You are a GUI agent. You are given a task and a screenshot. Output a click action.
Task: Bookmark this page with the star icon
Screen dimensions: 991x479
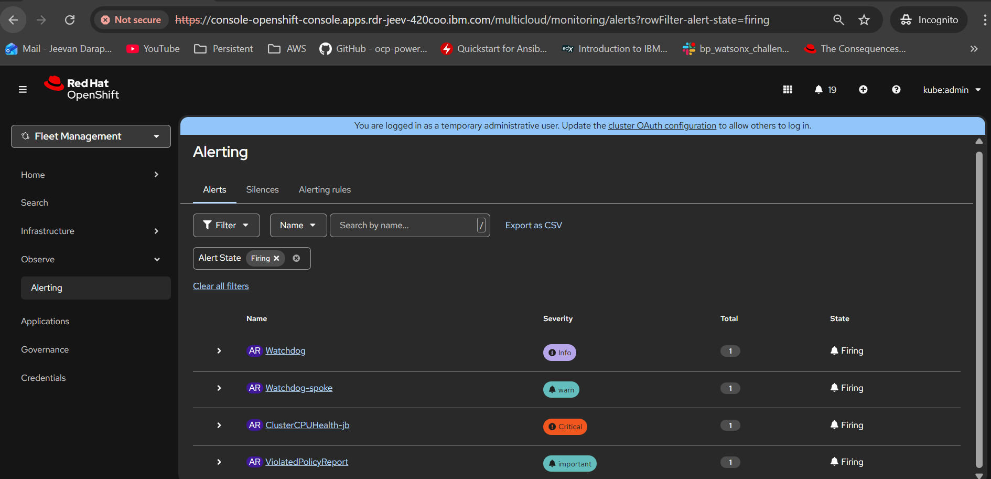pos(864,20)
